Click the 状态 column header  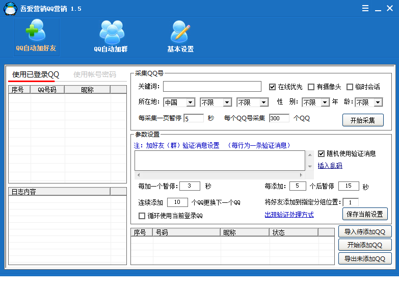(x=294, y=232)
